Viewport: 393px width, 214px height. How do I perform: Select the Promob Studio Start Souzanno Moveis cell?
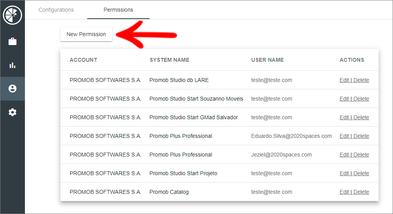[x=196, y=99]
